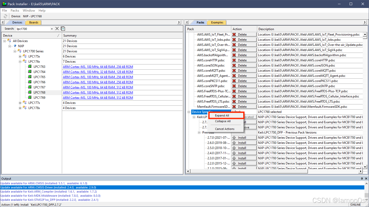Switch to the Boards tab
The height and width of the screenshot is (207, 369).
(x=34, y=22)
